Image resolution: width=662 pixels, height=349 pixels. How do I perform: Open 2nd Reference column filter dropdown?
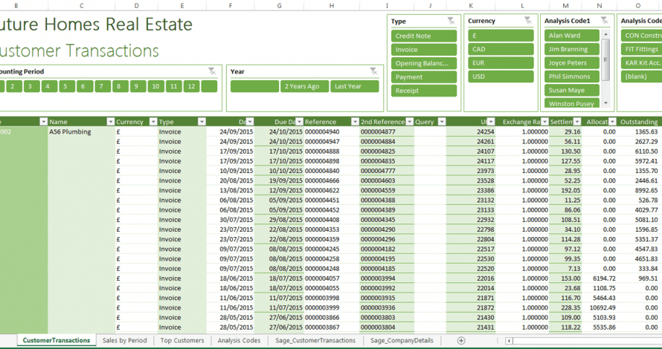410,122
